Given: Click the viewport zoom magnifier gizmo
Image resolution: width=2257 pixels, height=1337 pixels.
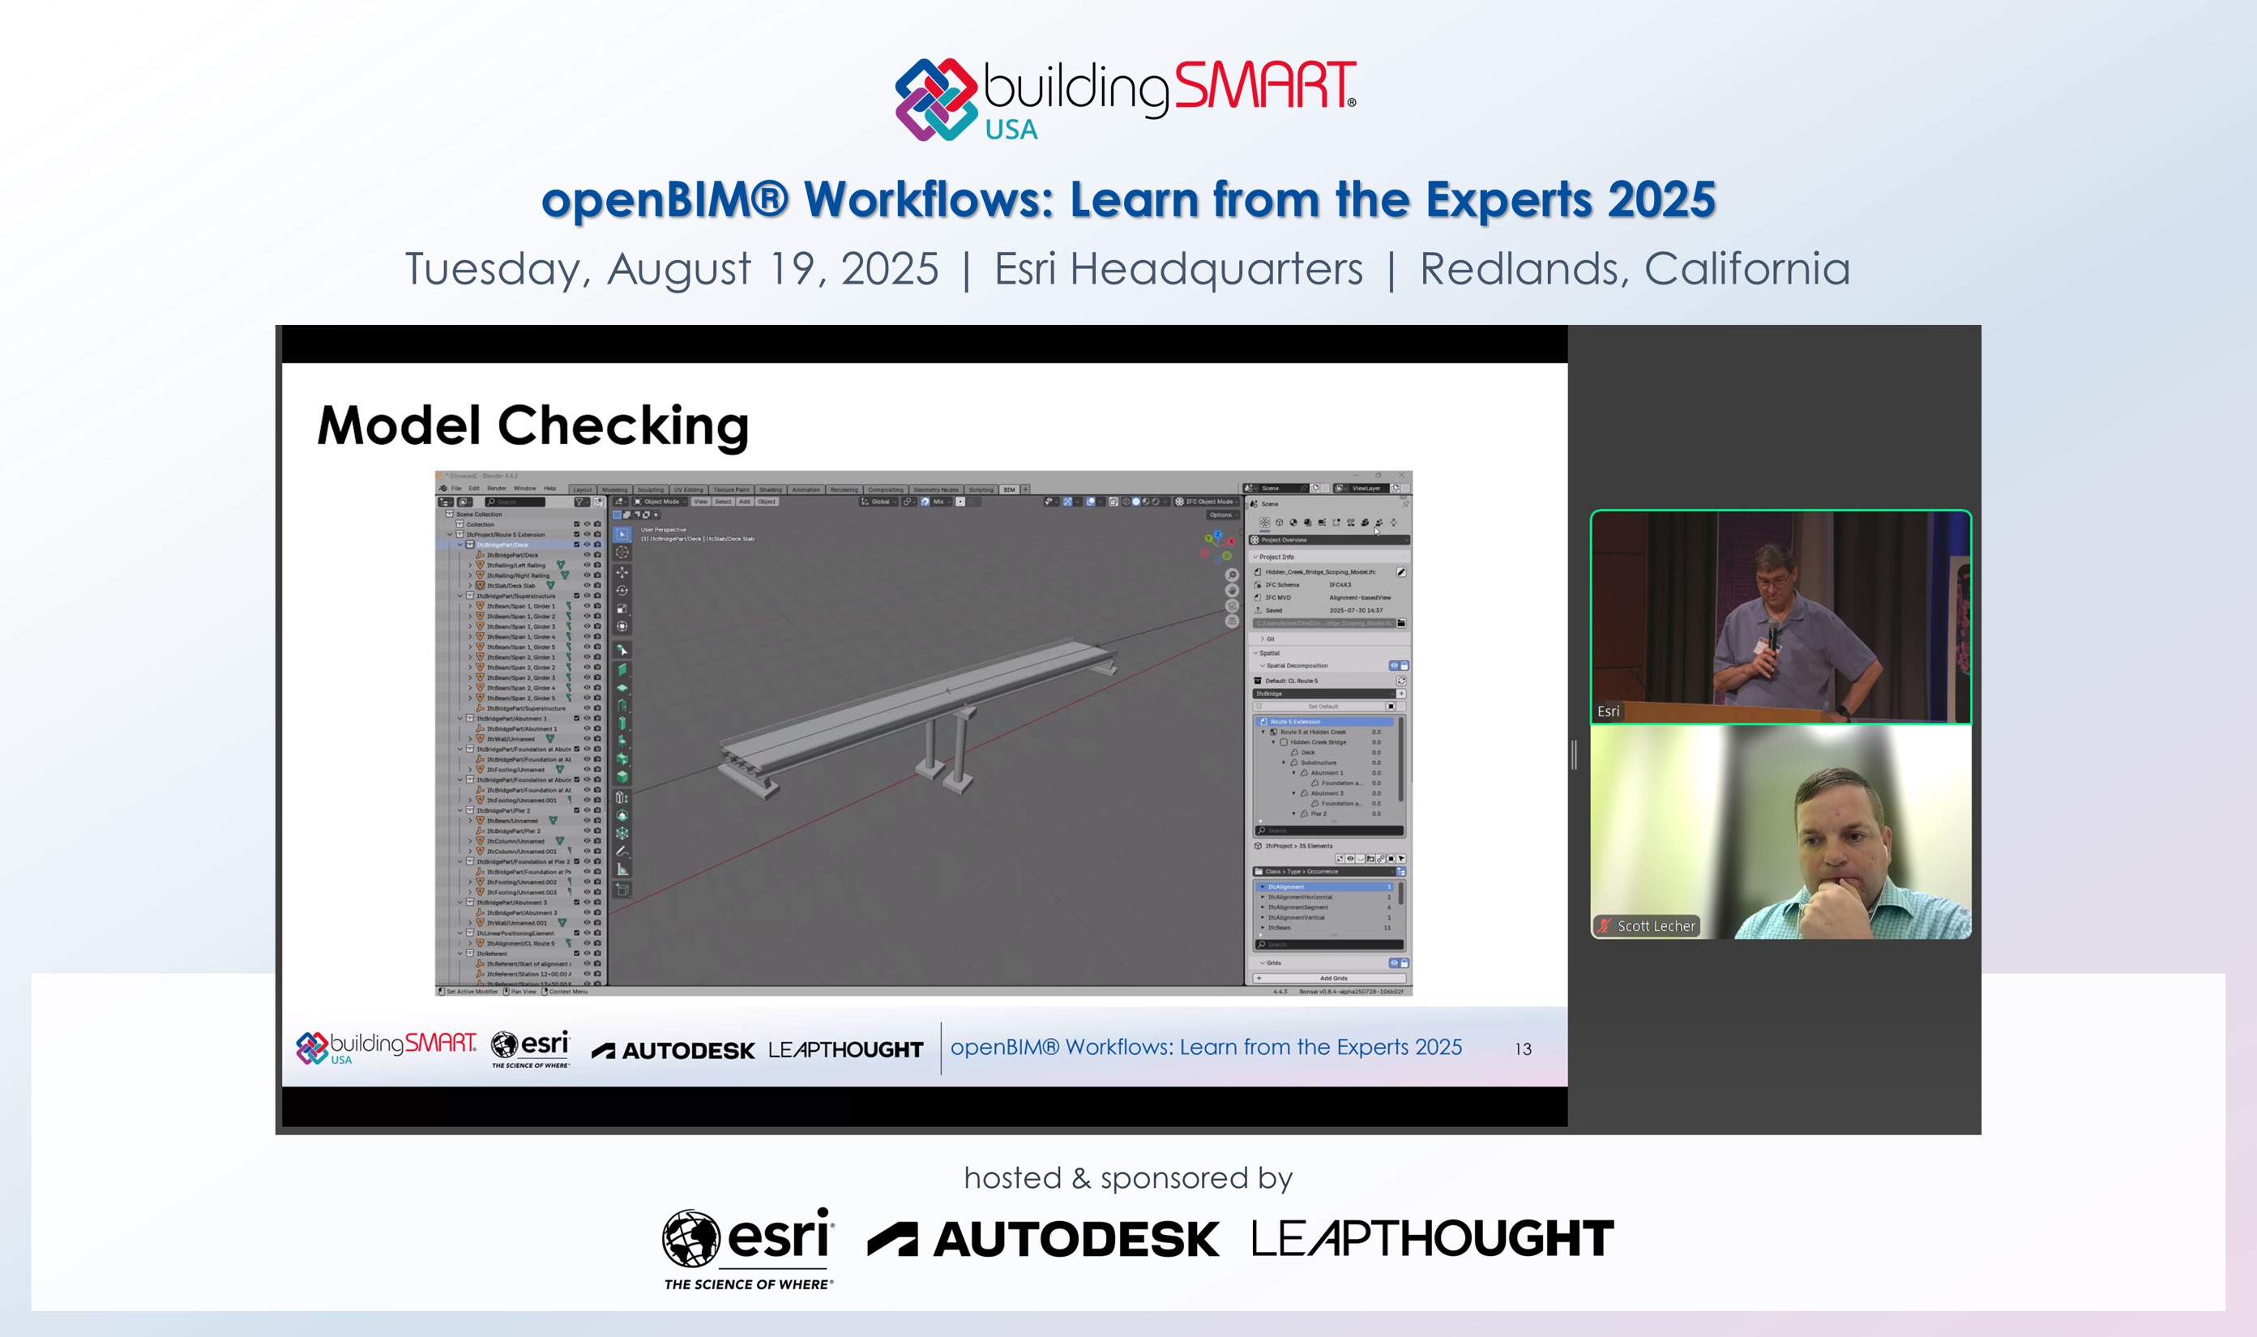Looking at the screenshot, I should 1232,575.
